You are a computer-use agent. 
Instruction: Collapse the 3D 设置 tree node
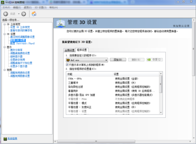pyautogui.click(x=5, y=34)
